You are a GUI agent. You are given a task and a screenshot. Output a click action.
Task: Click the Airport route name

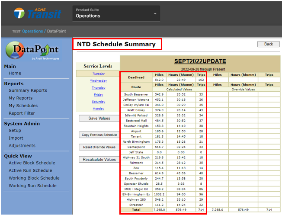click(x=136, y=131)
